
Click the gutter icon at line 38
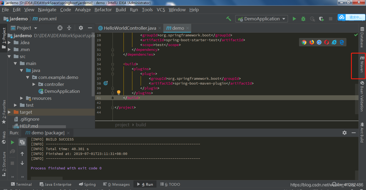click(x=106, y=83)
